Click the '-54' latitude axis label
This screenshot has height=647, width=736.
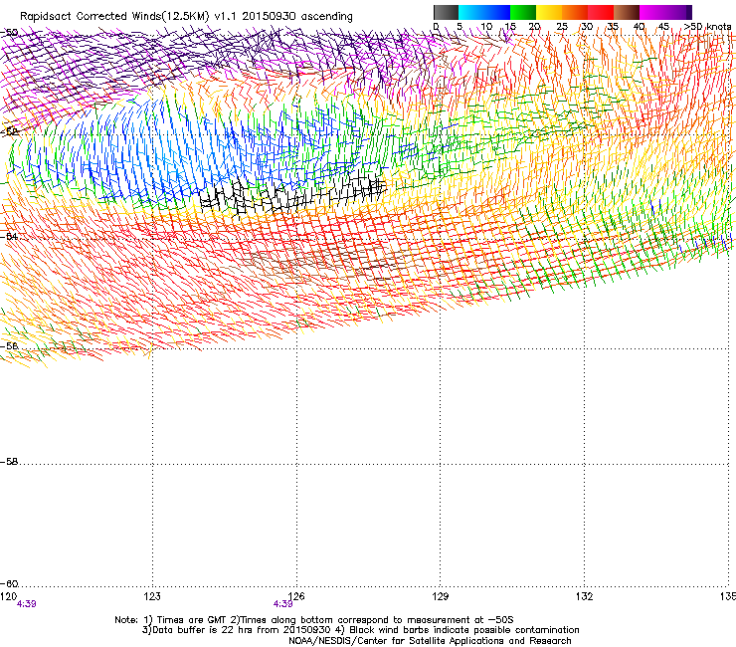9,236
